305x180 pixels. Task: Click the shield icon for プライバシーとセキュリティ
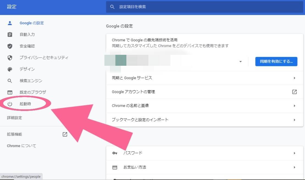(x=10, y=58)
